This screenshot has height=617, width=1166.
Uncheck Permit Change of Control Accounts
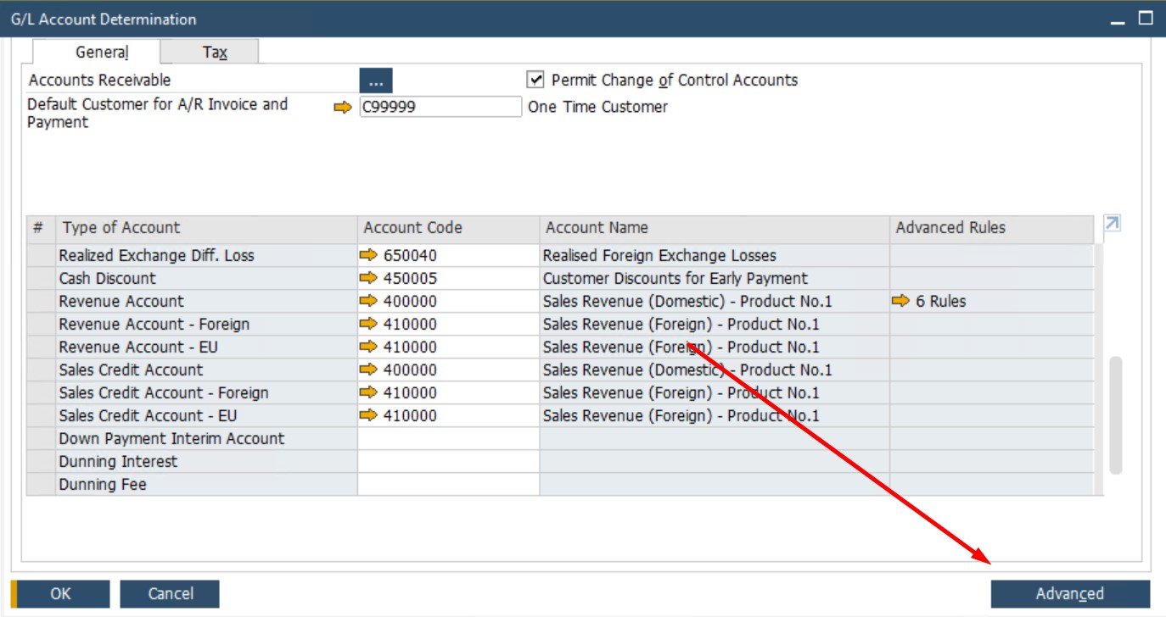535,80
